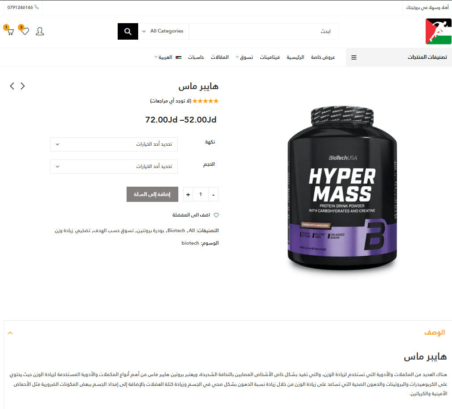
Task: Open the الحجم size dropdown
Action: coord(114,167)
